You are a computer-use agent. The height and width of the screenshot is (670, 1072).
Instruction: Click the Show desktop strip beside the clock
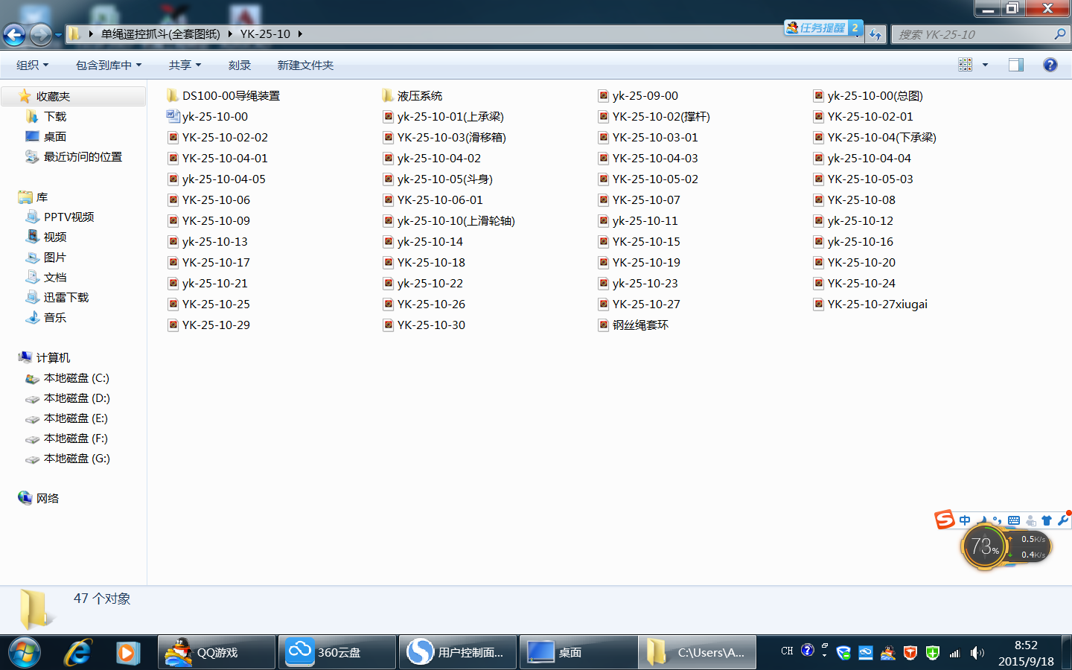pos(1067,653)
